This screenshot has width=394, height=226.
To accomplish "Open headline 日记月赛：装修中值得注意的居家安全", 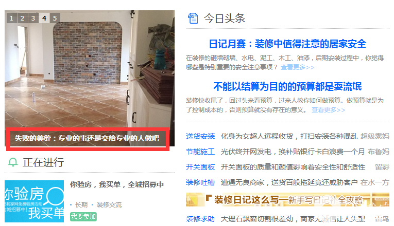I will 287,44.
